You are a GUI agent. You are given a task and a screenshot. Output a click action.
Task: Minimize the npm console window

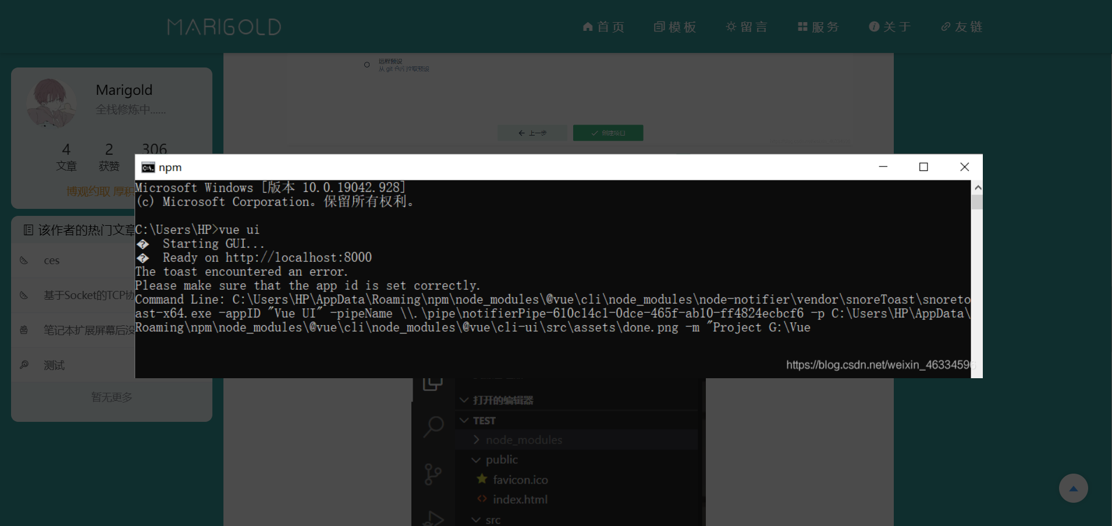(883, 167)
